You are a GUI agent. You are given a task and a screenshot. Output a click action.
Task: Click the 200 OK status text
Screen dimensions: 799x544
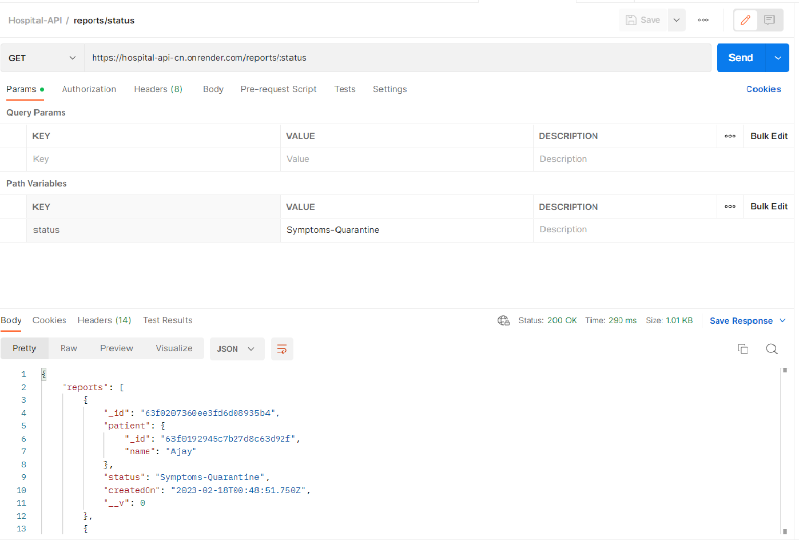(x=562, y=320)
